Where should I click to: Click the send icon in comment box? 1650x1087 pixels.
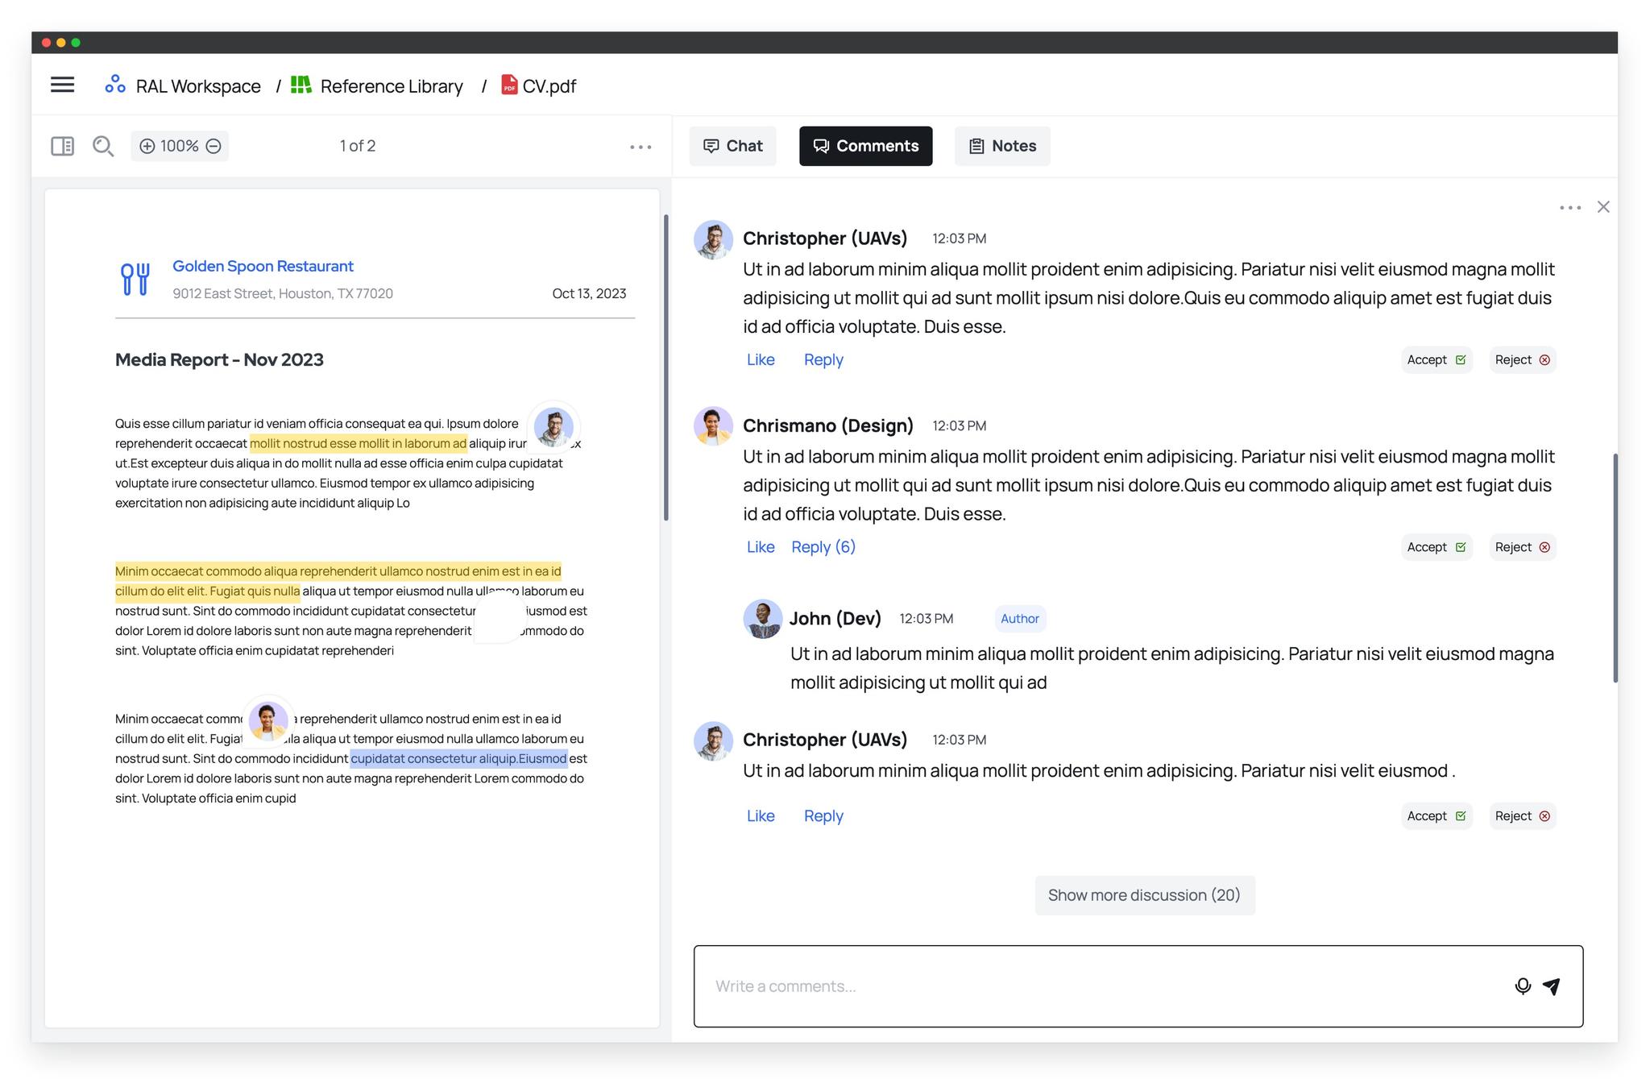click(1553, 984)
